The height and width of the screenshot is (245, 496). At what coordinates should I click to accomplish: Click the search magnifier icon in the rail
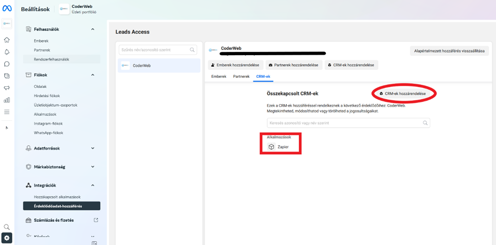click(7, 227)
